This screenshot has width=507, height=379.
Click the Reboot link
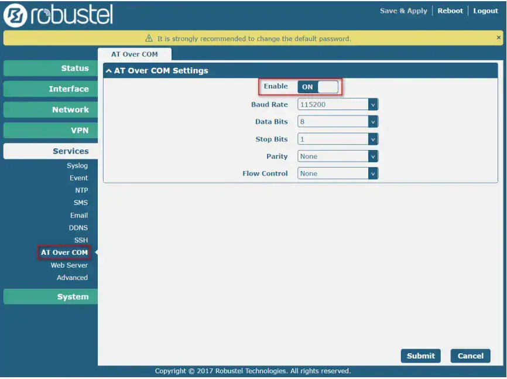[450, 11]
